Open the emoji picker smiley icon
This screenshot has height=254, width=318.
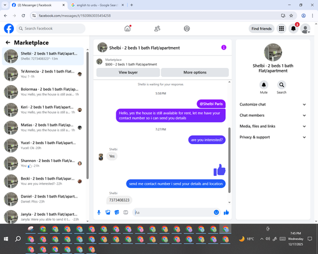click(216, 212)
